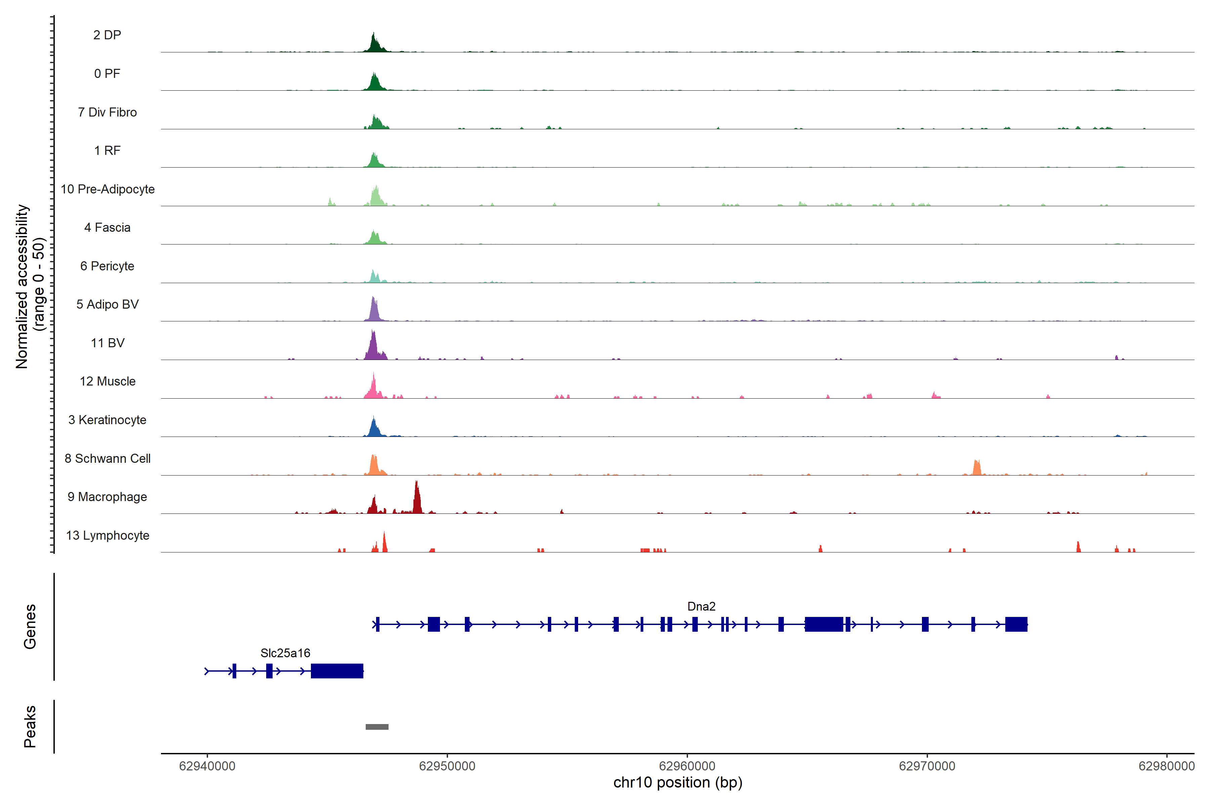Image resolution: width=1210 pixels, height=806 pixels.
Task: Click the large Slc25a16 last exon block
Action: (337, 671)
